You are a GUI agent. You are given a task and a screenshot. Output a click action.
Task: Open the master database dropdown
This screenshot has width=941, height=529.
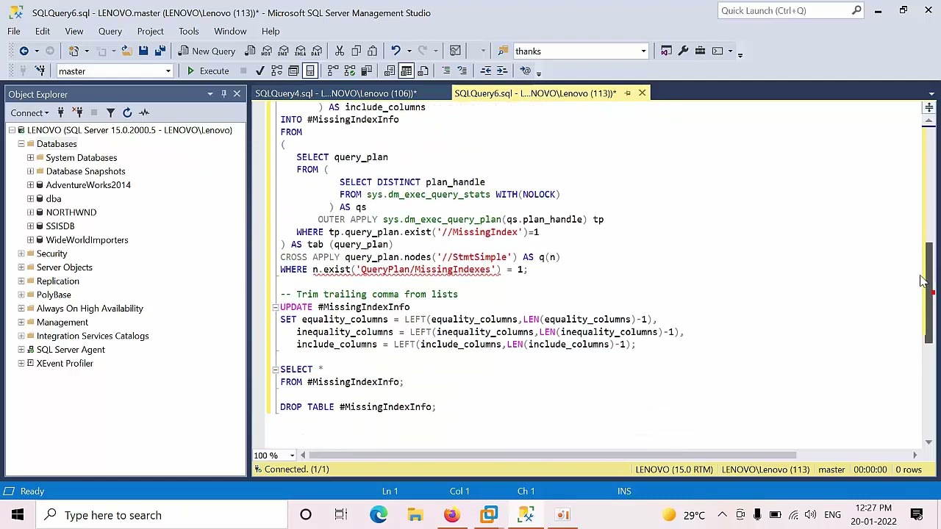coord(168,71)
